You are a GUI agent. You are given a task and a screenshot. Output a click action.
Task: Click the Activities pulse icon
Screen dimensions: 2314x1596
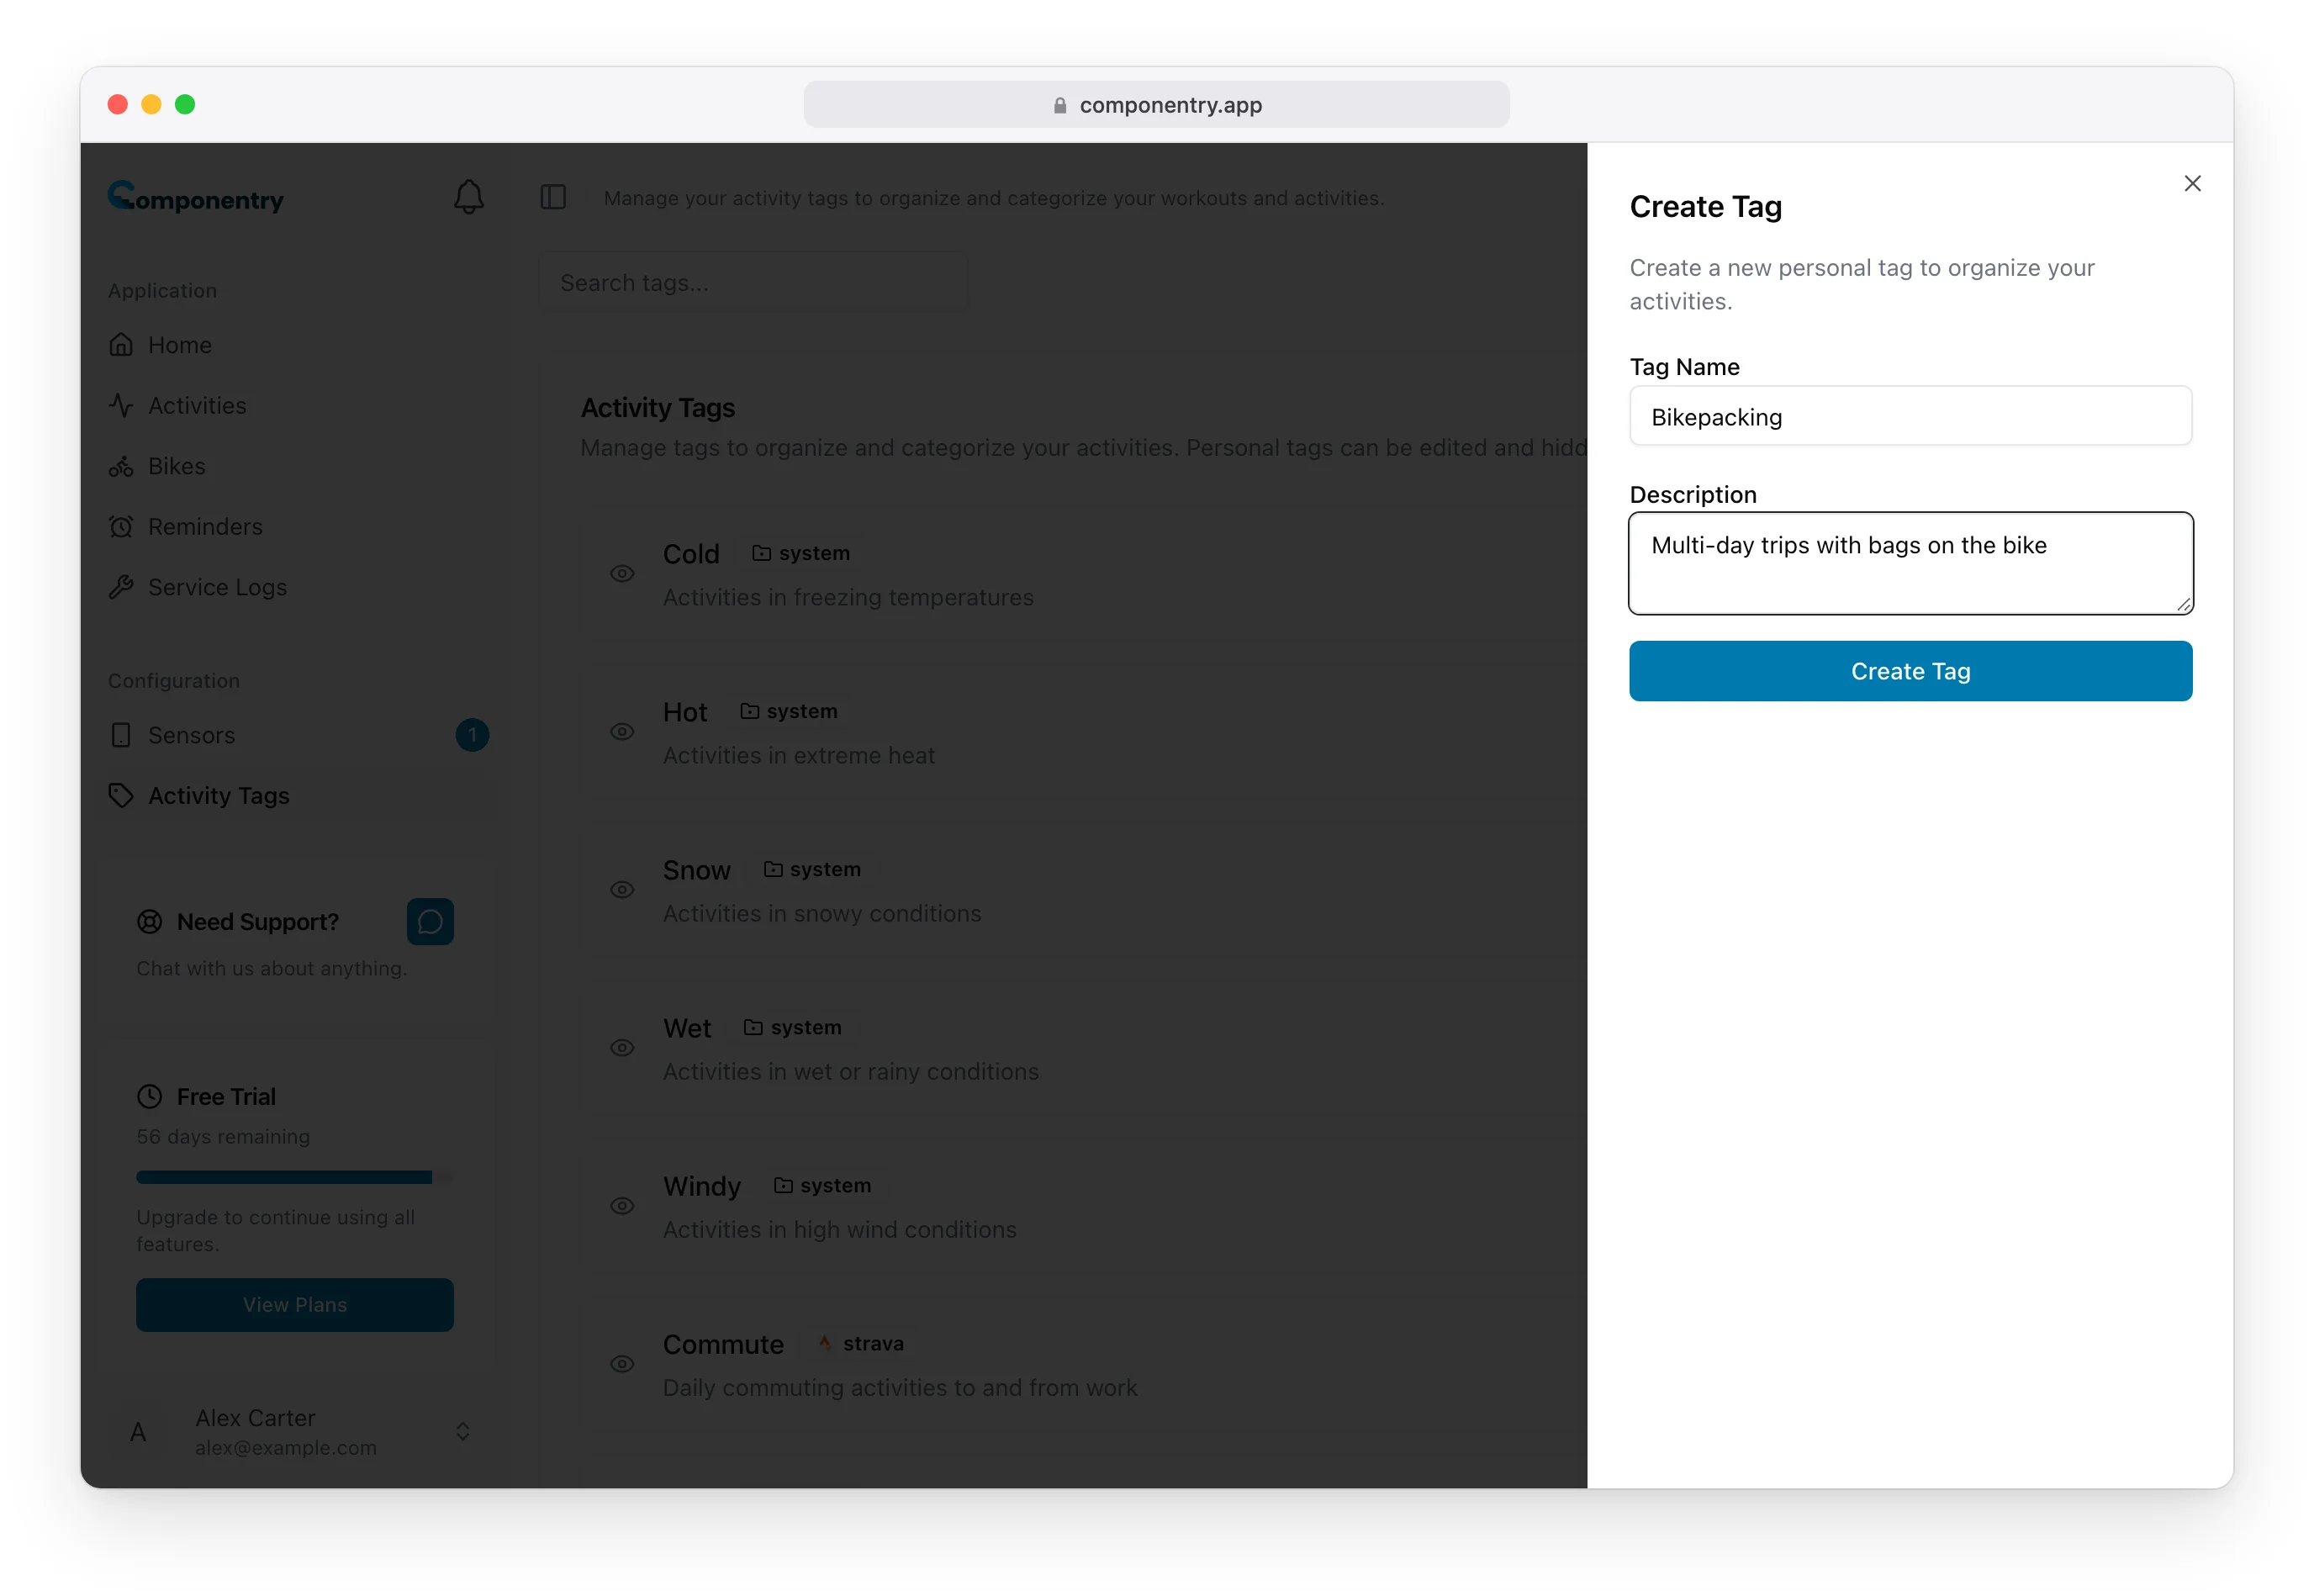tap(121, 405)
